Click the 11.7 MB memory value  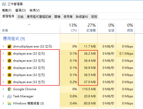[90, 46]
